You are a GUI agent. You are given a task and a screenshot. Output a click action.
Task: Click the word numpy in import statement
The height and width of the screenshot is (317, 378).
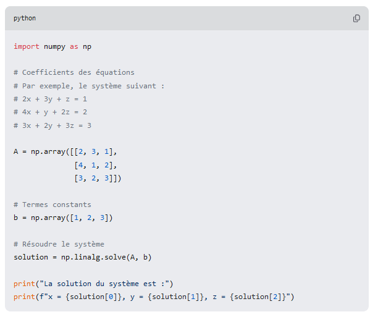coord(54,46)
